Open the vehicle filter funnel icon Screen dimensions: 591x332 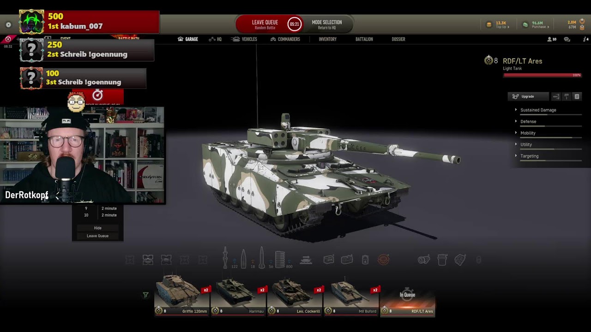coord(145,295)
